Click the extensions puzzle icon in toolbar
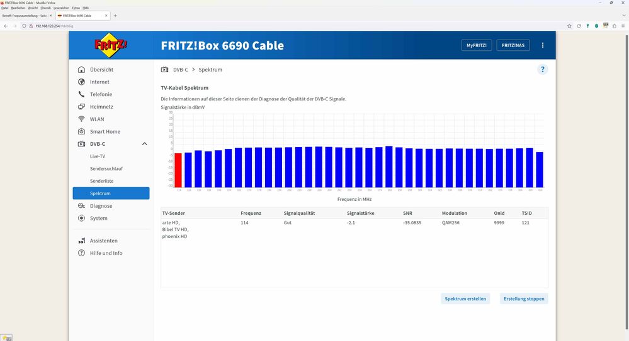The image size is (629, 341). (614, 26)
